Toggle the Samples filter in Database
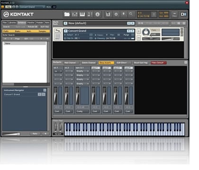 pyautogui.click(x=43, y=31)
